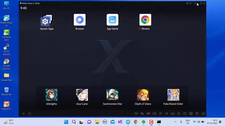Open the Puneet Pant desktop folder
The height and width of the screenshot is (126, 225).
pos(6,77)
